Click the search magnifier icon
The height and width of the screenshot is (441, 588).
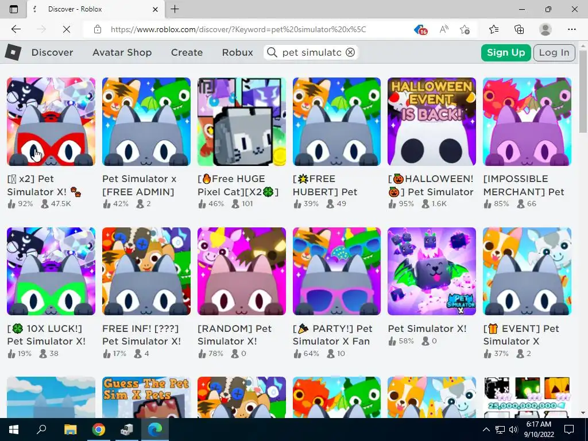[x=272, y=52]
